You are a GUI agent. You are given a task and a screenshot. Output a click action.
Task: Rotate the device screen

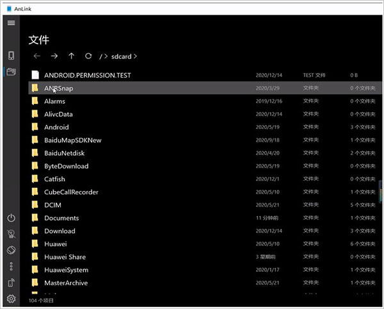click(x=11, y=250)
